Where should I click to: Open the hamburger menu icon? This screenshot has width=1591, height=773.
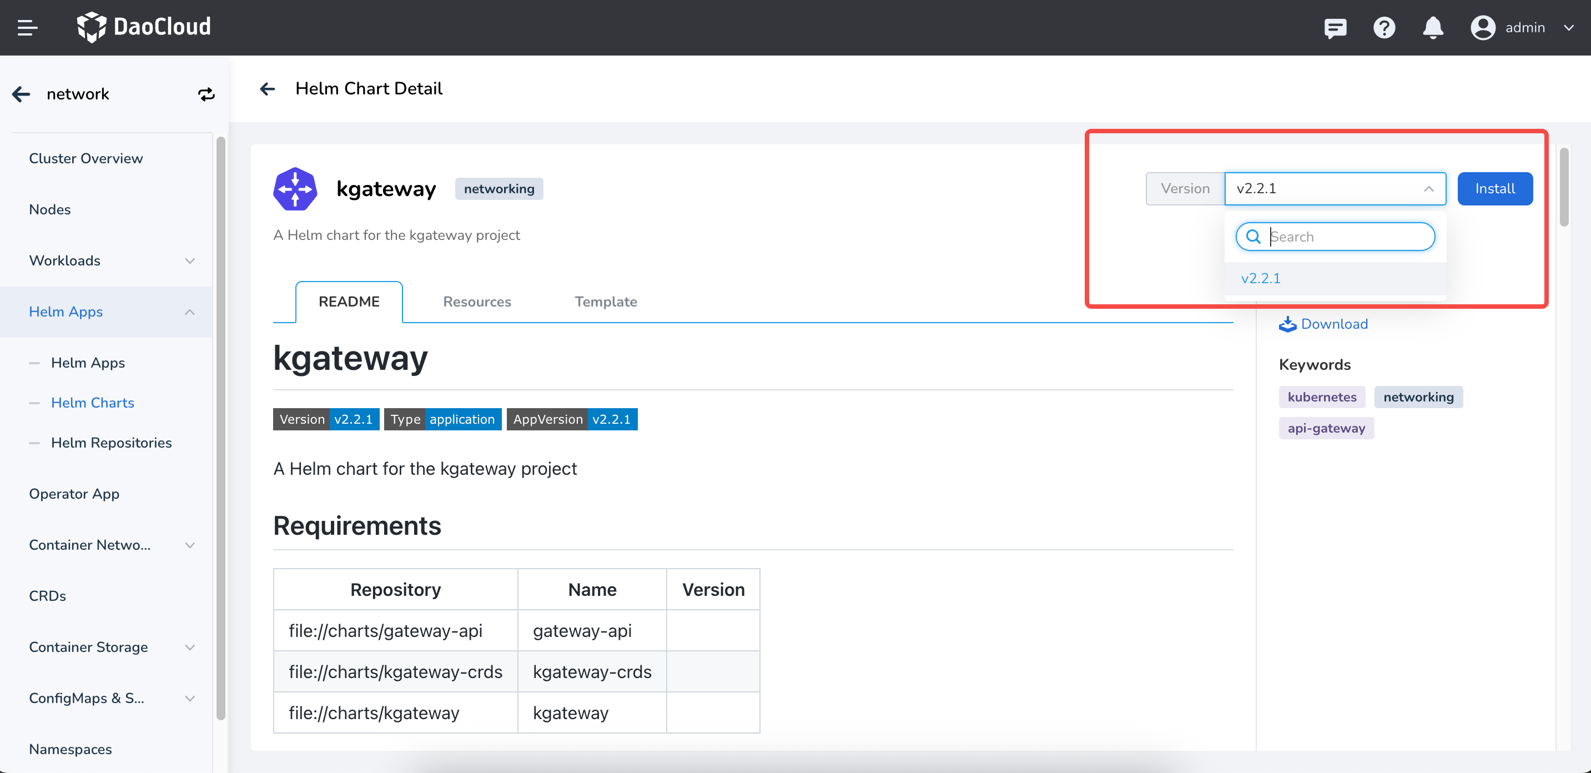pyautogui.click(x=27, y=28)
